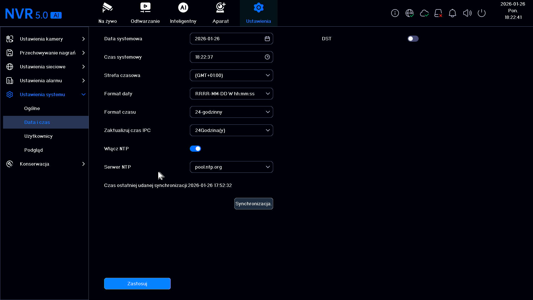Click the camera settings sidebar icon

pos(10,39)
